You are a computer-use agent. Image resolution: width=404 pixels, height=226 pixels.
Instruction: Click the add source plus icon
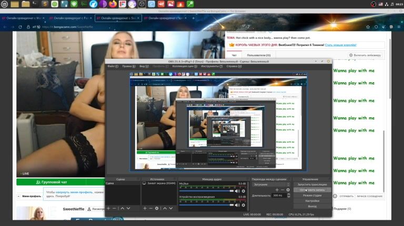pos(144,208)
